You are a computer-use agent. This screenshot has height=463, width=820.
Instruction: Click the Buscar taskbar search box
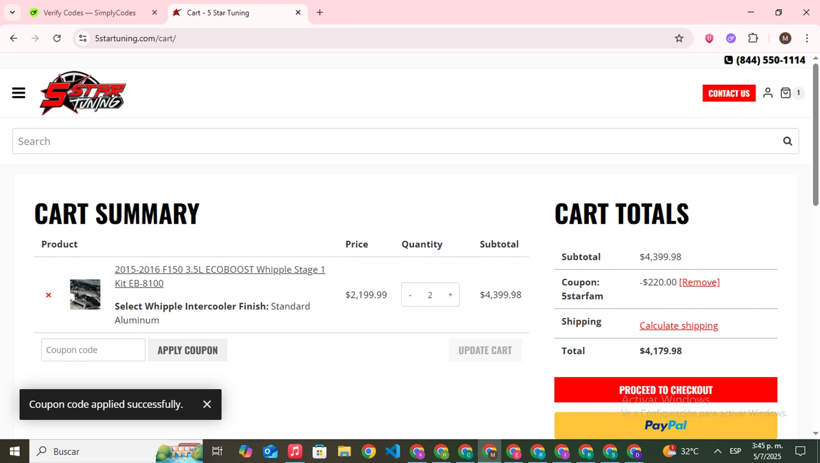[116, 452]
